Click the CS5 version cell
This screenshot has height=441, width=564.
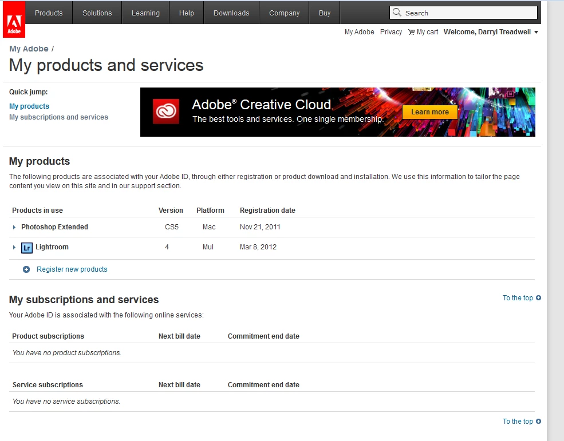(x=172, y=227)
